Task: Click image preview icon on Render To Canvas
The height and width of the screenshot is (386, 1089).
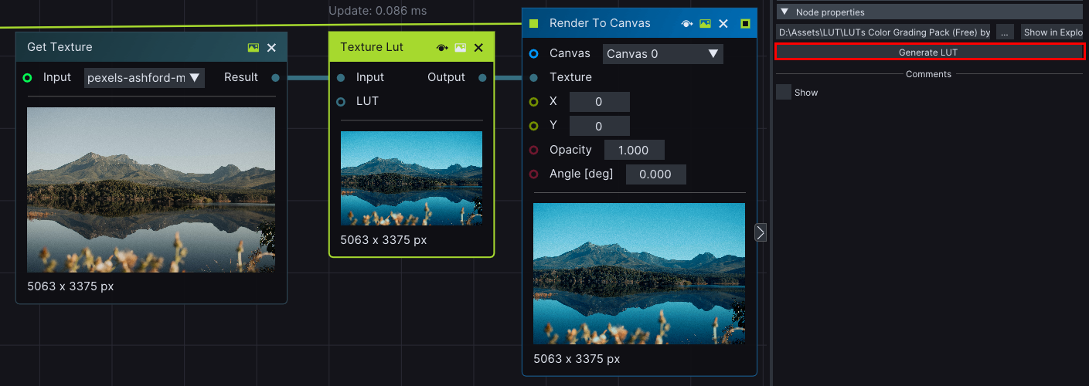Action: [705, 24]
